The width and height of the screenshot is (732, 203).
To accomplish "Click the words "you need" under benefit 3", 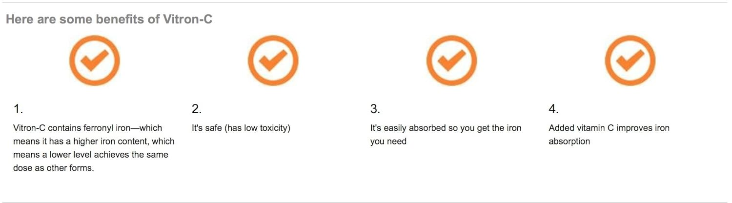I will coord(388,142).
